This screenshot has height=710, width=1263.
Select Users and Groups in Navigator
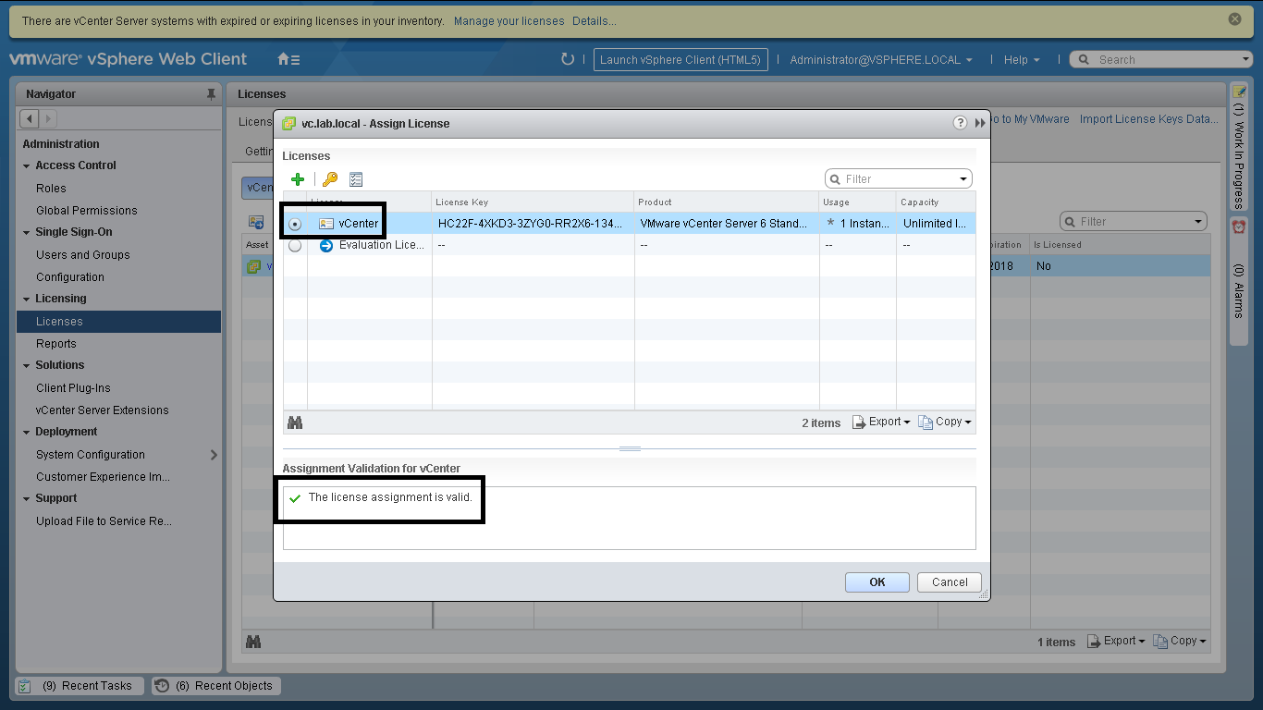click(x=83, y=255)
